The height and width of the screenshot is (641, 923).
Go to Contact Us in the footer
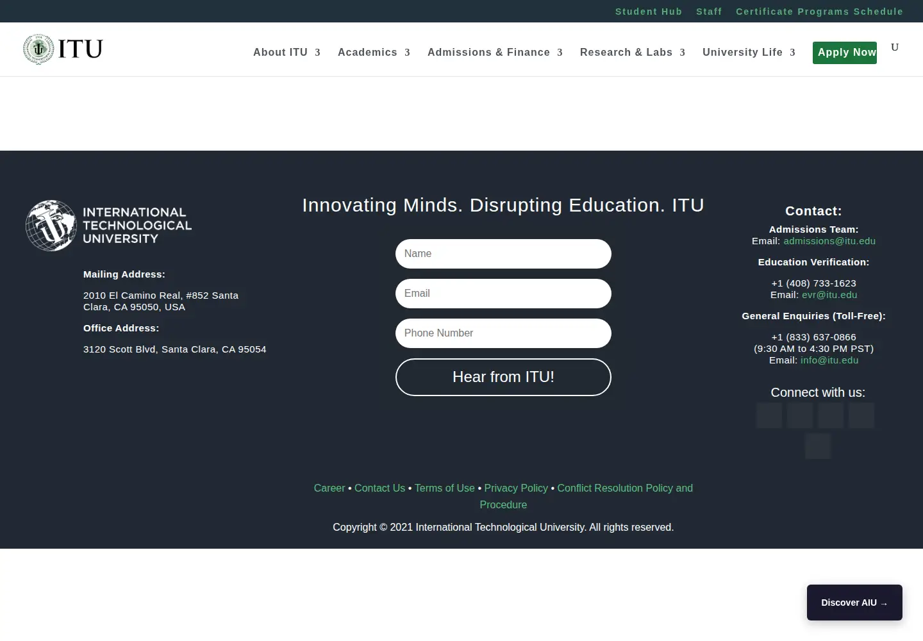coord(379,488)
